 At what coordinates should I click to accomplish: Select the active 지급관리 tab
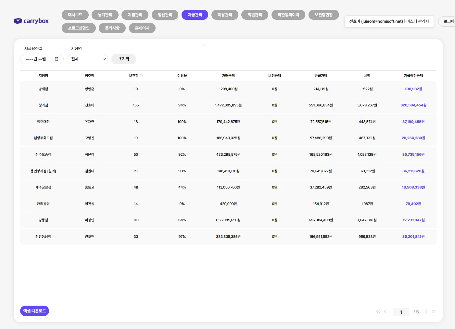click(195, 15)
